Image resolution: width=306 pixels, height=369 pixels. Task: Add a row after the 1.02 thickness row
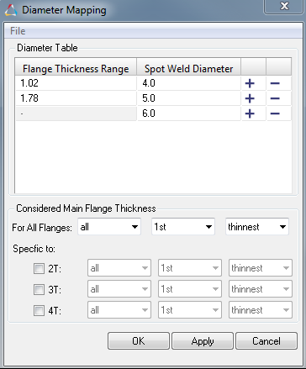(x=250, y=83)
